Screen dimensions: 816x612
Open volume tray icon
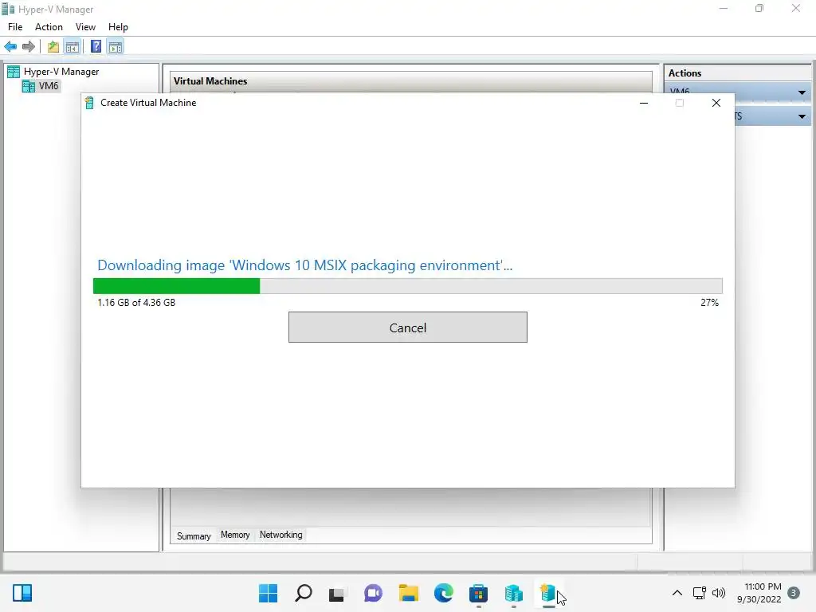point(718,593)
